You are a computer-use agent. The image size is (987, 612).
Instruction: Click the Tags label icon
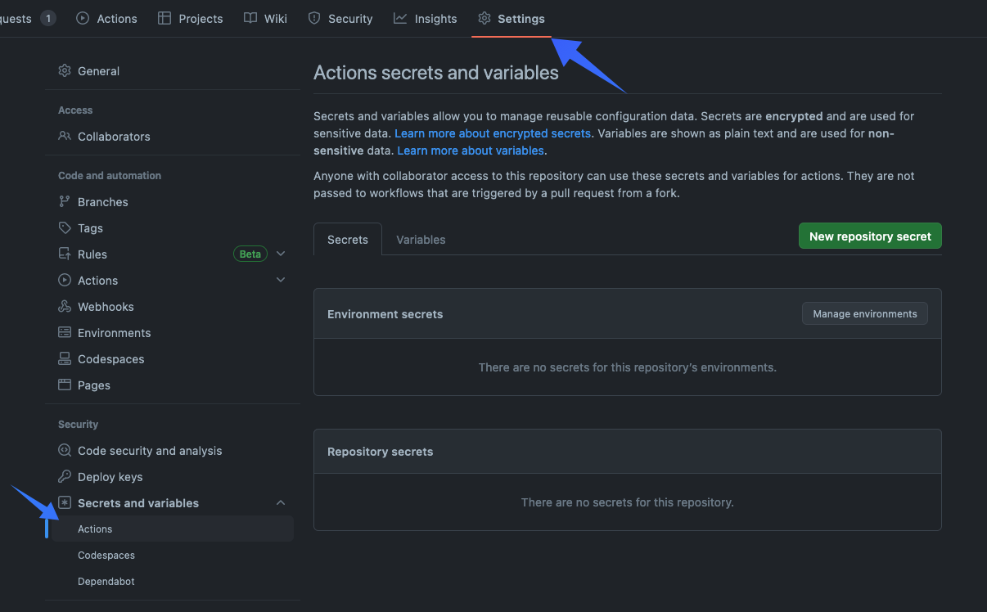click(x=65, y=228)
